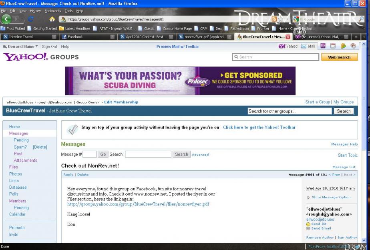Click the yellow Web Search button

pyautogui.click(x=339, y=57)
